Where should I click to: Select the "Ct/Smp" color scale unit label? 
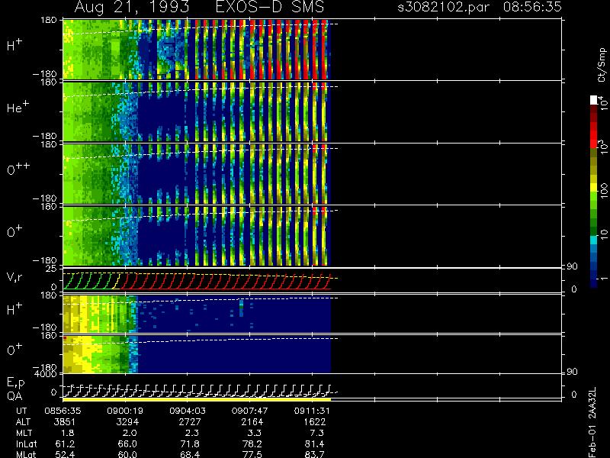click(x=602, y=65)
